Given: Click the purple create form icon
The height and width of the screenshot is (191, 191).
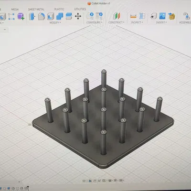Looking at the screenshot, I should coord(21,16).
